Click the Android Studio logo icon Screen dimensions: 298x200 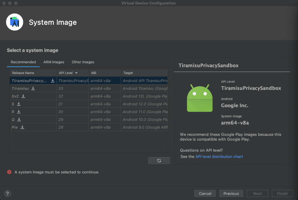pos(15,22)
